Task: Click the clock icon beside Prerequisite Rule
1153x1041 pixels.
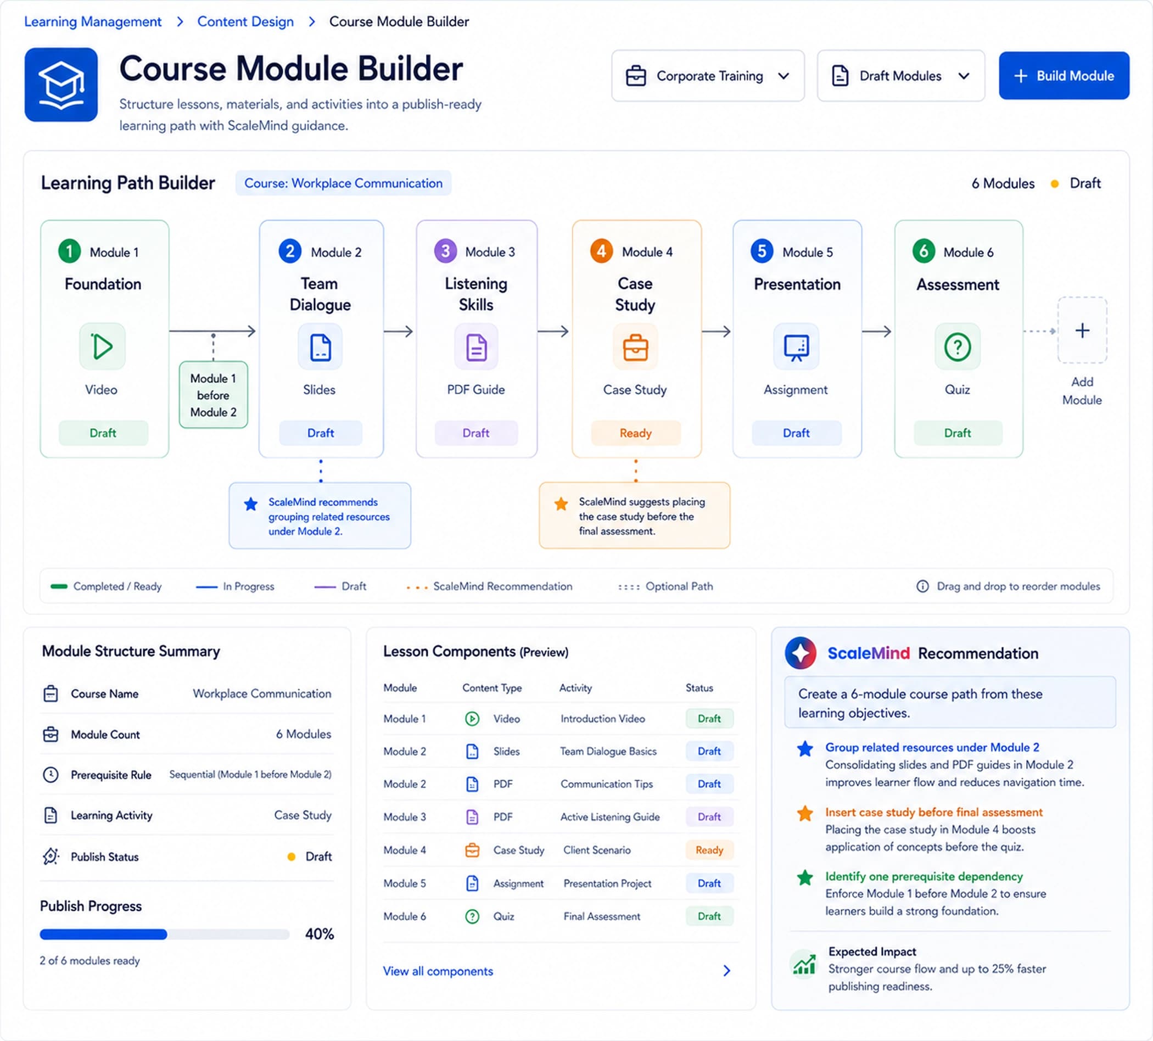Action: [51, 775]
